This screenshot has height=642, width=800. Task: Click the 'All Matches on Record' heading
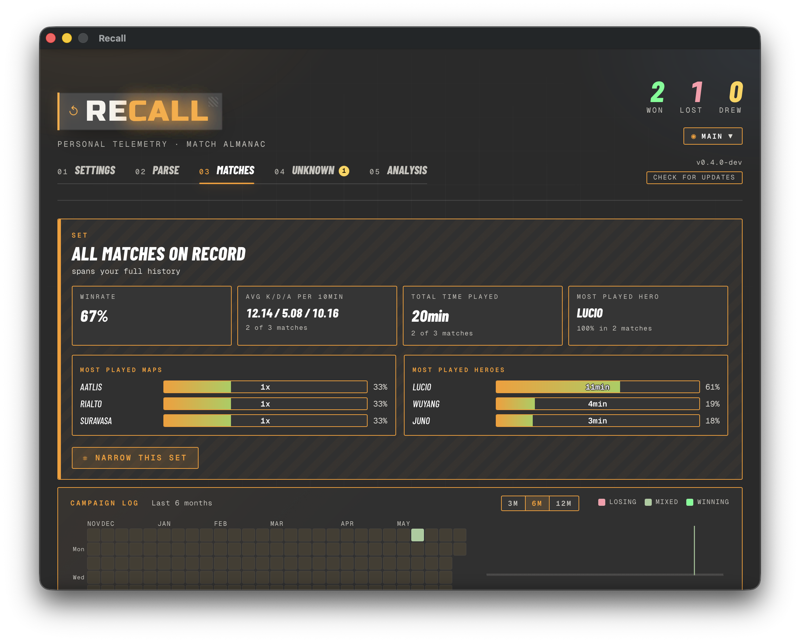pos(158,254)
